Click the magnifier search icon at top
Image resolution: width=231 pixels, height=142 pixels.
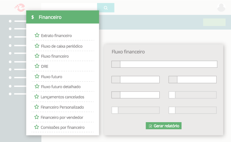[106, 8]
